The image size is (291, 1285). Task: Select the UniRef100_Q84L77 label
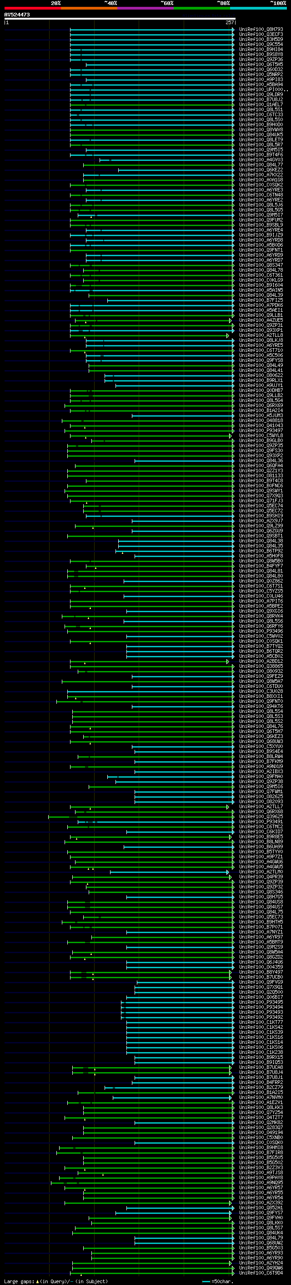[x=261, y=165]
